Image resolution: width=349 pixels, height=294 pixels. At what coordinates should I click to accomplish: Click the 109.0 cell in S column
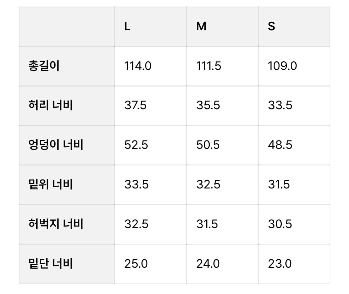pos(282,66)
